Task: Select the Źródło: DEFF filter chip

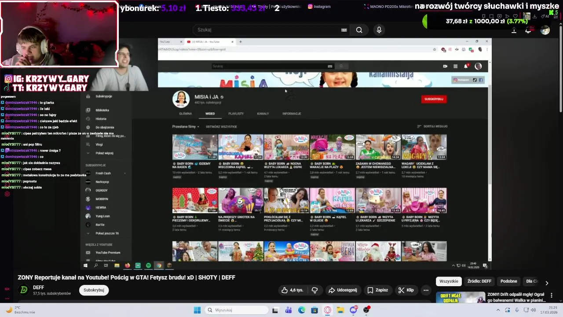Action: coord(479,281)
